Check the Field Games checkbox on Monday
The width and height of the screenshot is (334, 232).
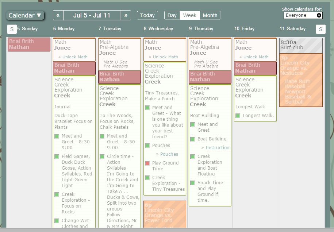coord(57,156)
